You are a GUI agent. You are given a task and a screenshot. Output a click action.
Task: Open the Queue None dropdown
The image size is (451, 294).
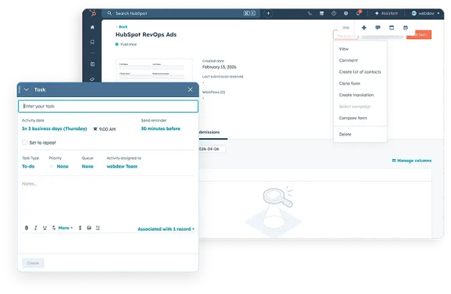click(87, 166)
